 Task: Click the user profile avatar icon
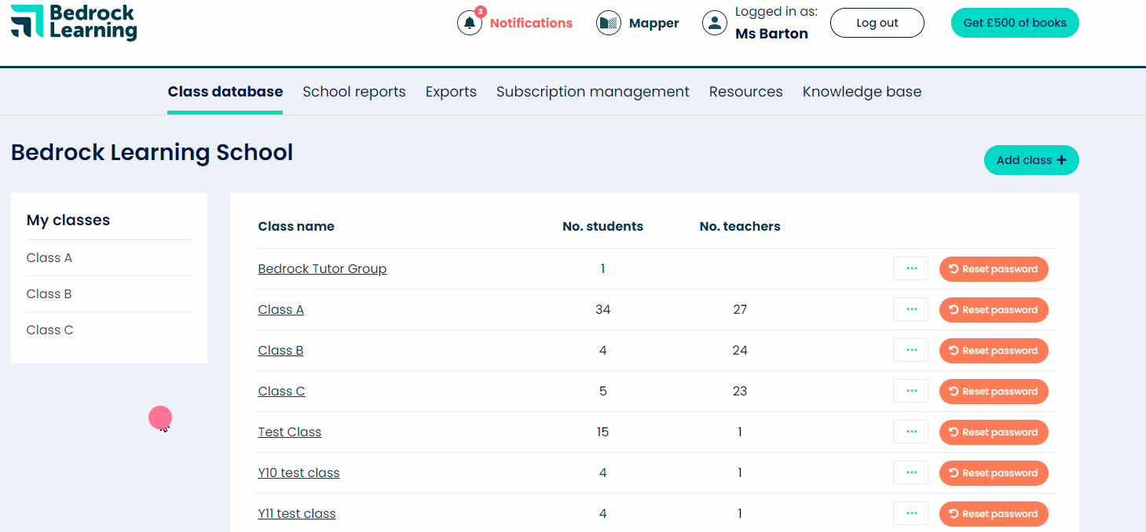[x=715, y=23]
